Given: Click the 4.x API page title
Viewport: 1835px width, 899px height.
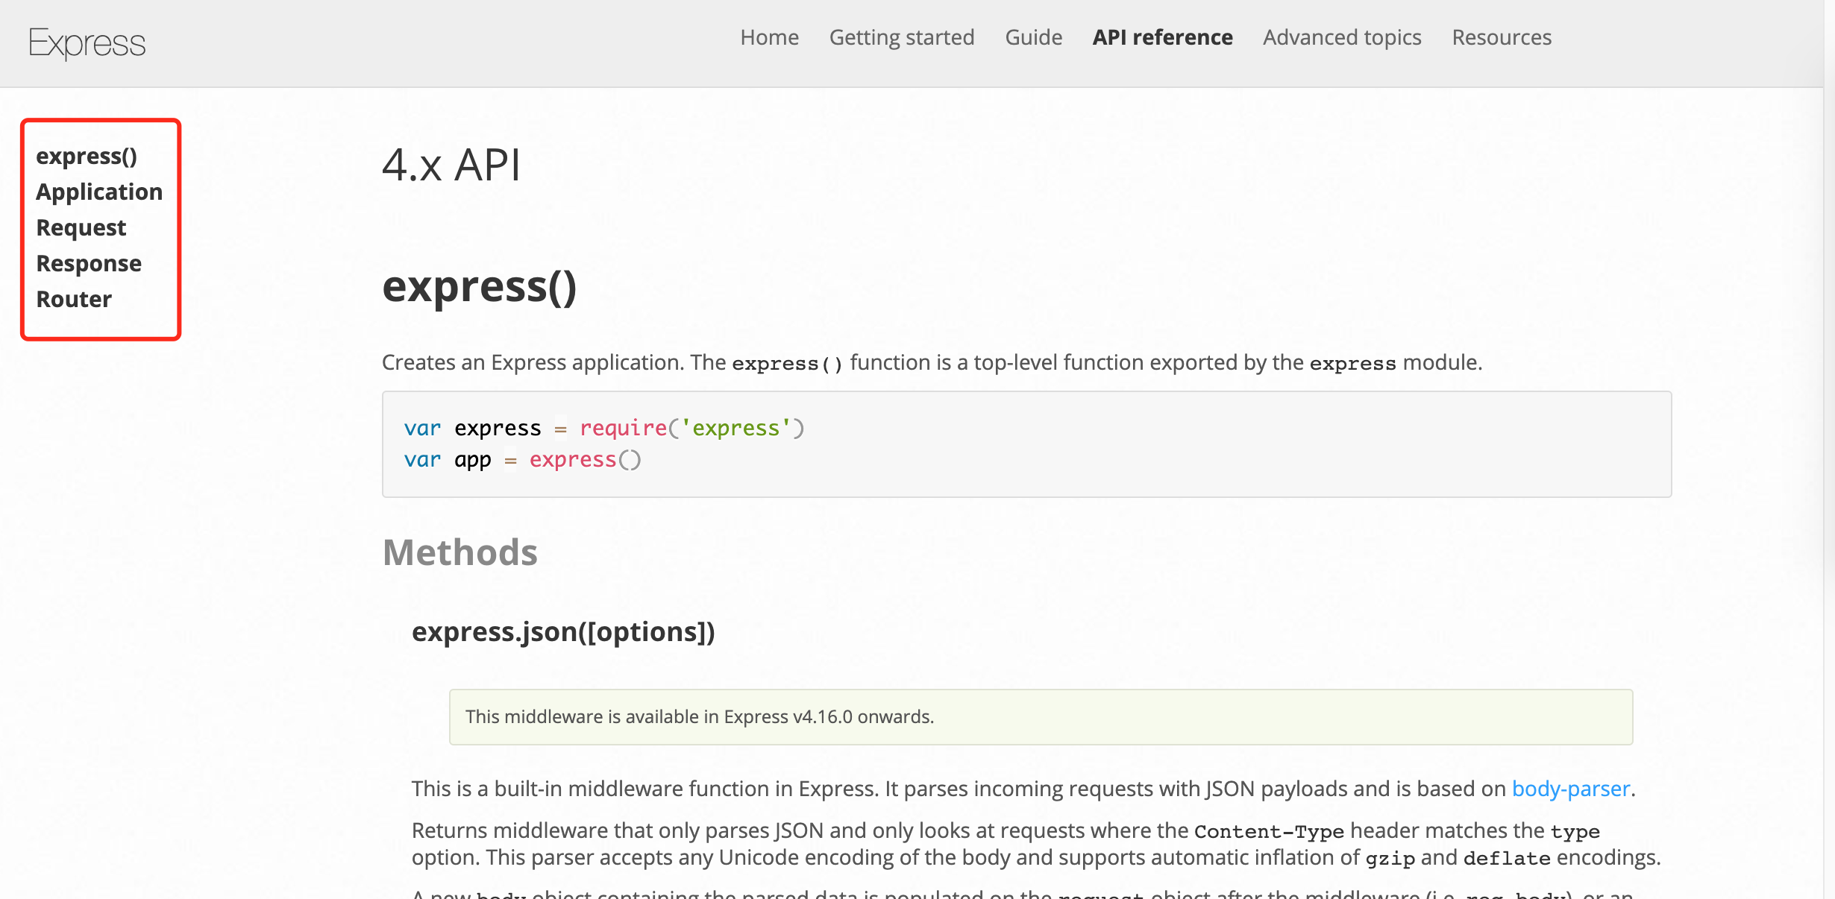Looking at the screenshot, I should coord(451,165).
